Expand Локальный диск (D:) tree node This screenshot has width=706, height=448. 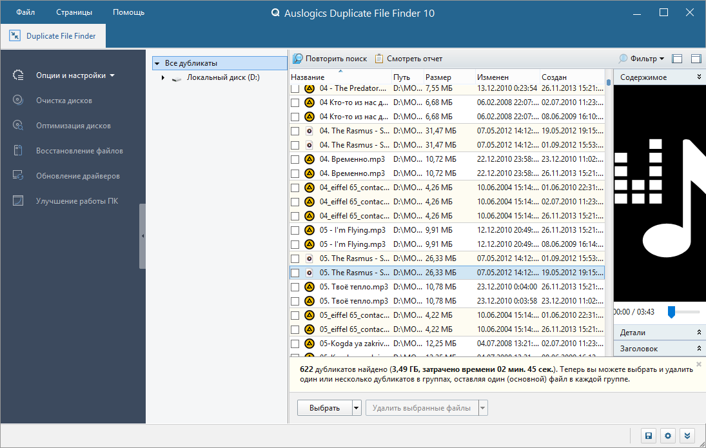click(163, 77)
